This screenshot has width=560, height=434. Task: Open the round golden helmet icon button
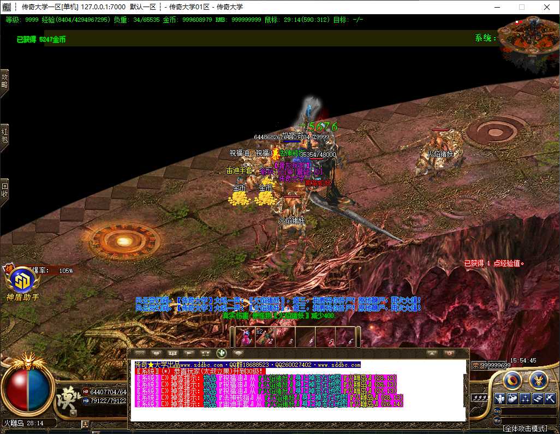pos(539,380)
